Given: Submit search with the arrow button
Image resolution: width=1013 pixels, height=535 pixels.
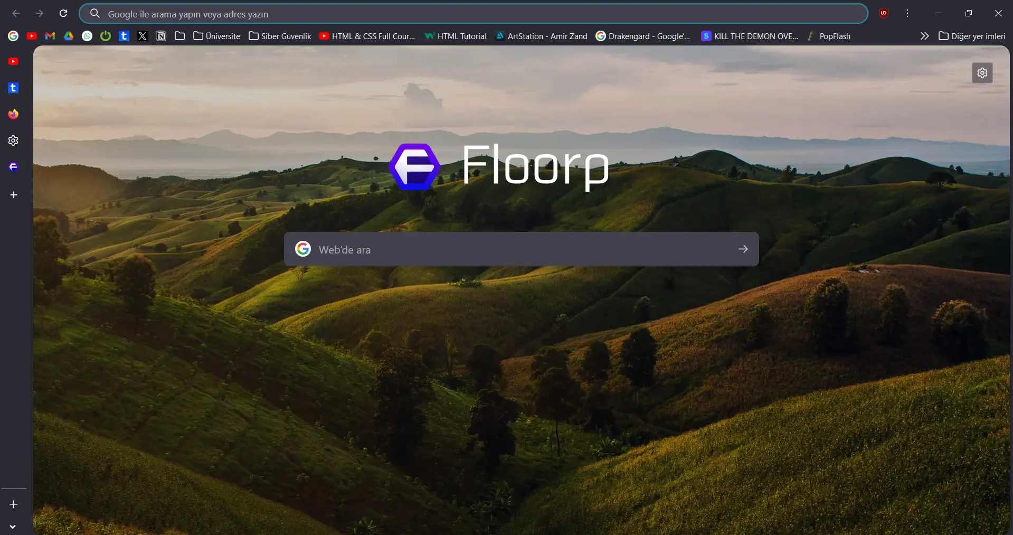Looking at the screenshot, I should click(x=743, y=249).
